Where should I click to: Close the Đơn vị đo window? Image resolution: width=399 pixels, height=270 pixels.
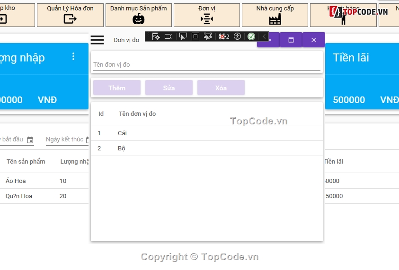tap(314, 40)
